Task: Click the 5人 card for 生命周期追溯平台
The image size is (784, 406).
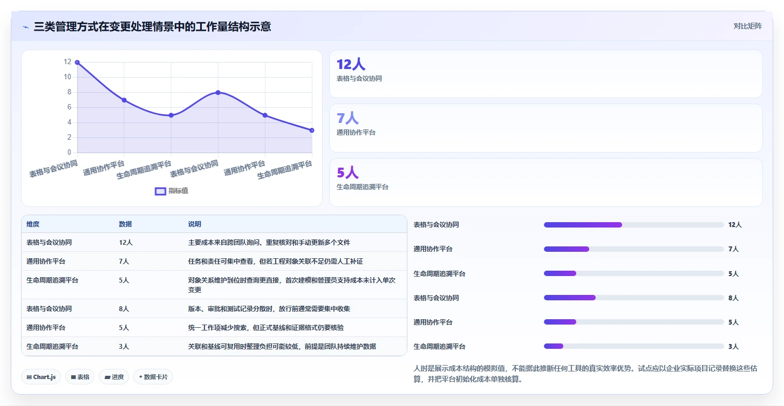Action: click(546, 182)
